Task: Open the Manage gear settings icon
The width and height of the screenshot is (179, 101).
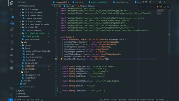Action: click(12, 95)
